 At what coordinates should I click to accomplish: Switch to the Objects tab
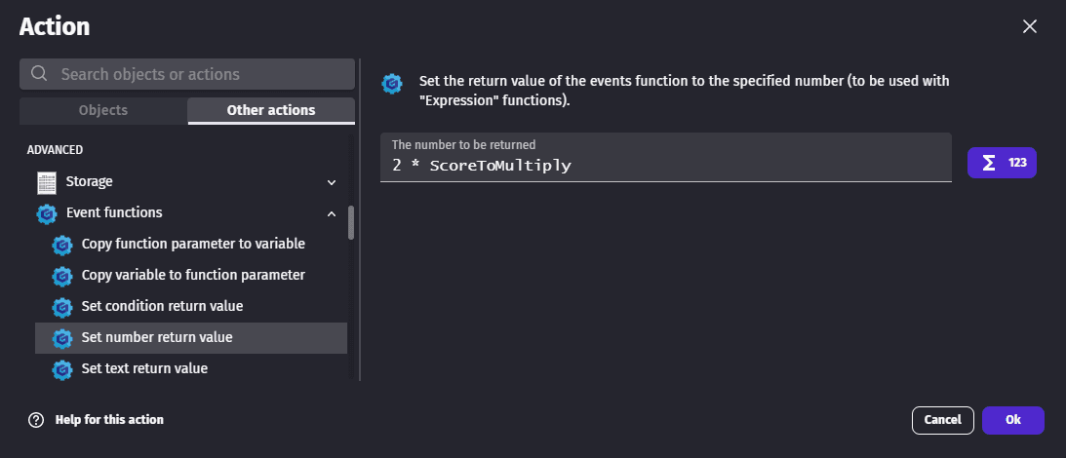point(102,110)
